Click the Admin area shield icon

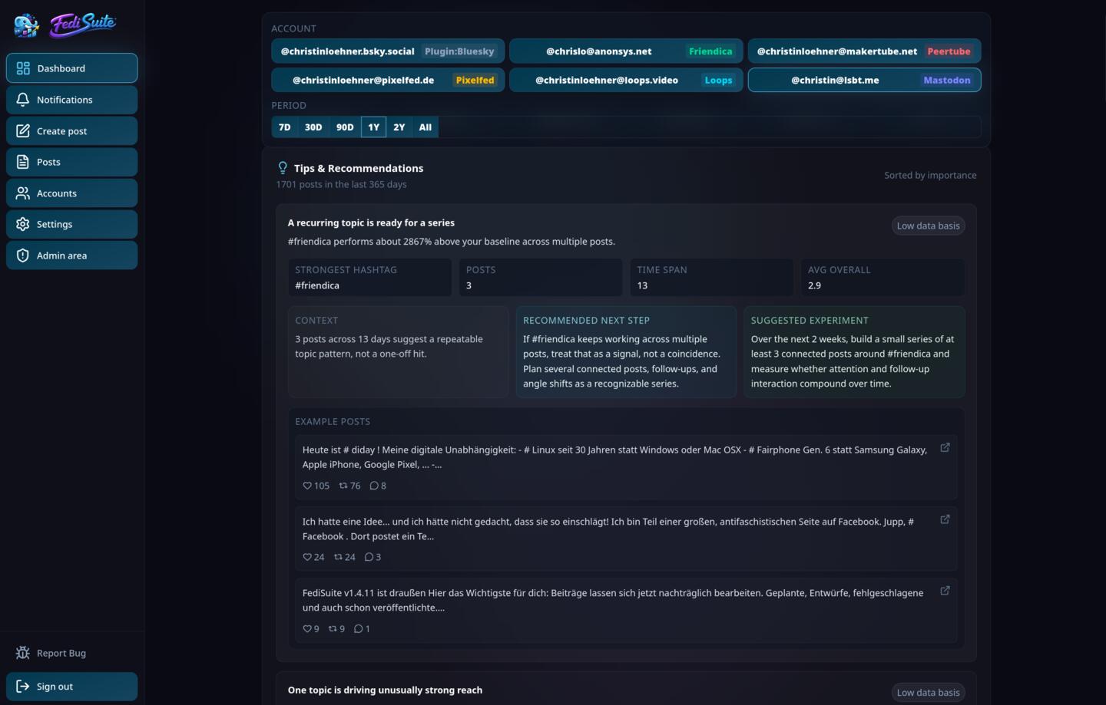[x=23, y=255]
